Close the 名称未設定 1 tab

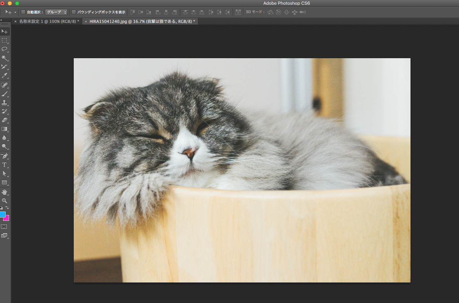click(15, 21)
